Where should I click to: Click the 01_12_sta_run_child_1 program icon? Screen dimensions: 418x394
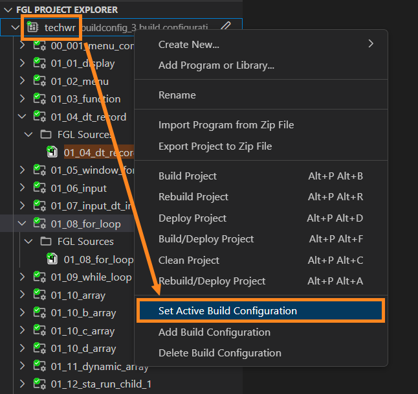pos(39,384)
